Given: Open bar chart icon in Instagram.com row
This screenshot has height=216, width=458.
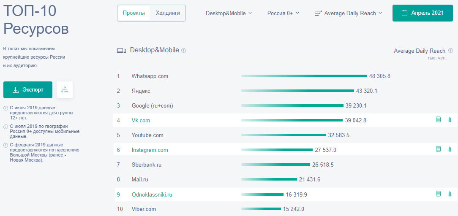Looking at the screenshot, I should (450, 149).
